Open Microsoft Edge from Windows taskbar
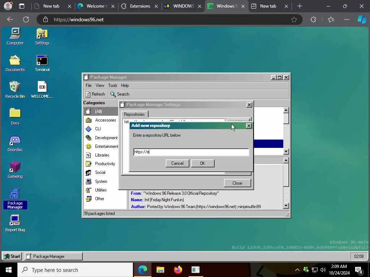Image resolution: width=370 pixels, height=277 pixels. [x=142, y=270]
